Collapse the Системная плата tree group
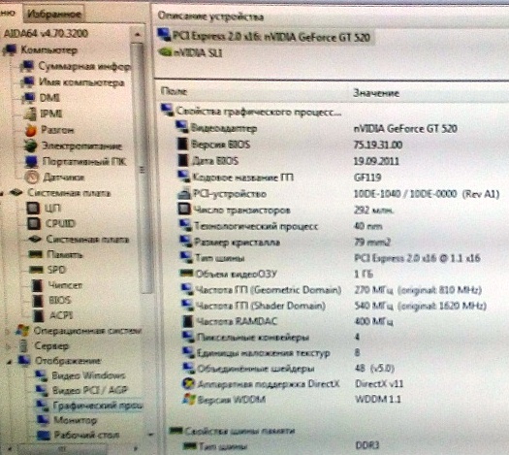Screen dimensions: 509x455 coord(2,193)
